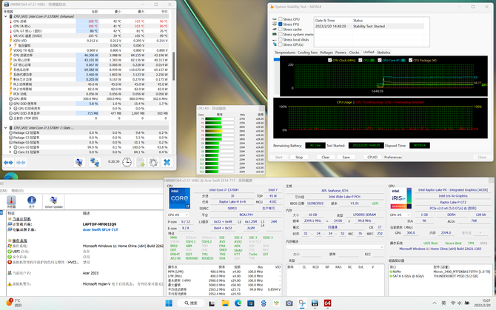Image resolution: width=496 pixels, height=310 pixels.
Task: Show hidden tray icons chevron
Action: click(x=435, y=303)
